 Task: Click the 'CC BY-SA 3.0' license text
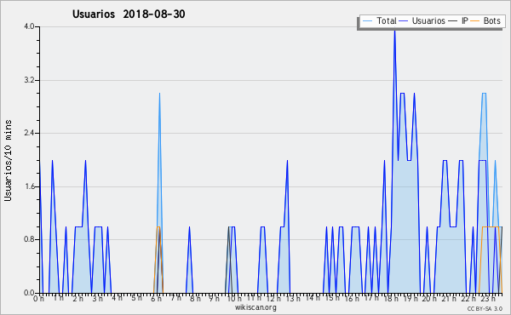click(485, 308)
